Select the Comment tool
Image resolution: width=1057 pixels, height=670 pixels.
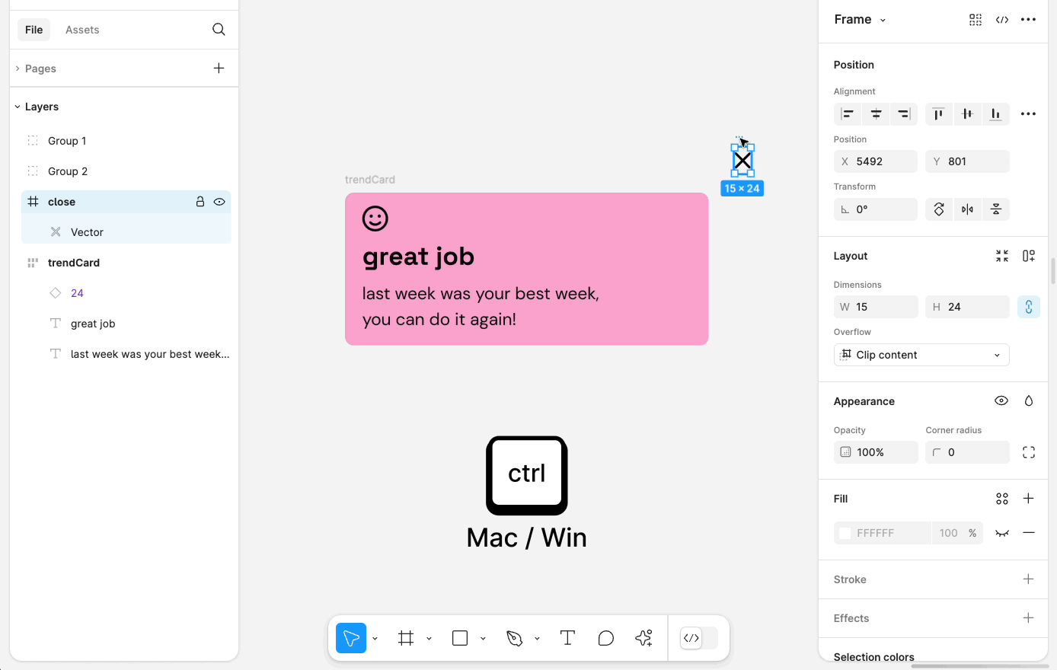(606, 638)
